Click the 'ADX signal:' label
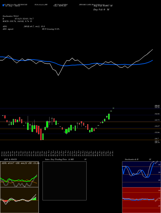This screenshot has width=161, height=213. click(8, 29)
